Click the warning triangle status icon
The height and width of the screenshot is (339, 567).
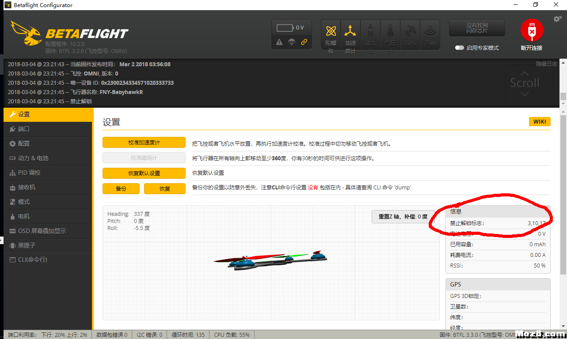279,42
